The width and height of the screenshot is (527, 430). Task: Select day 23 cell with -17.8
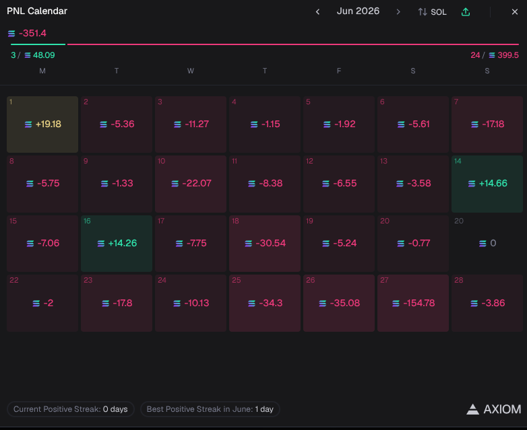(x=117, y=303)
